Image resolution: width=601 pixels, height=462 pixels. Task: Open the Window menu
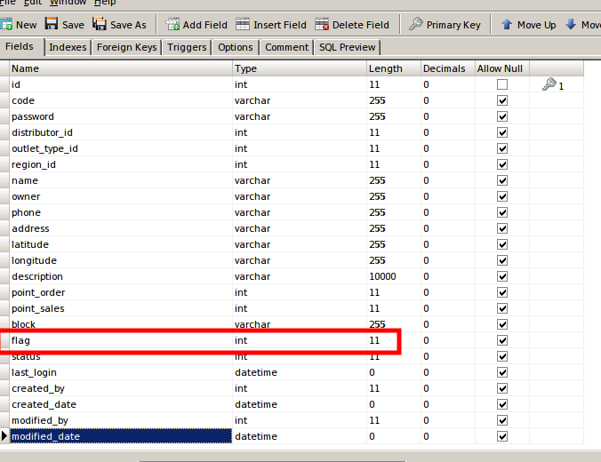click(x=68, y=3)
